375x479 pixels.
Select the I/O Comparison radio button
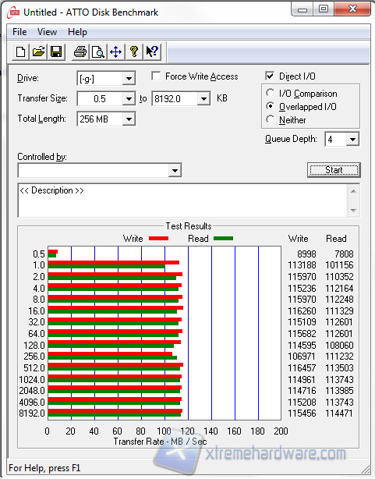tap(270, 93)
